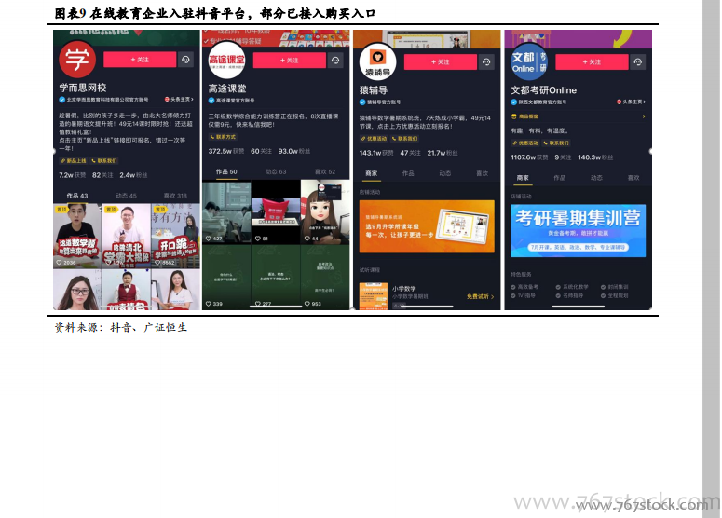Select 商家 tab in 猿辅导 profile
This screenshot has height=518, width=722.
pos(371,173)
